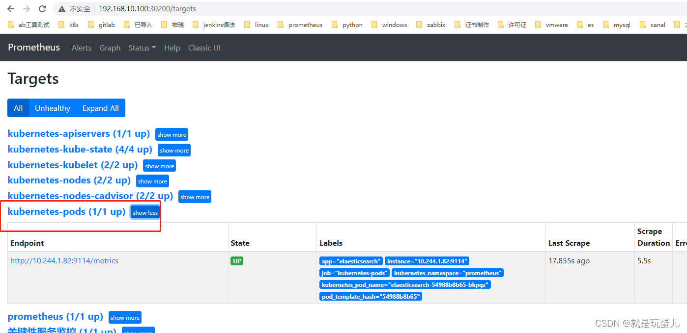Open the zabbix bookmarks folder
The height and width of the screenshot is (333, 687).
[x=435, y=24]
